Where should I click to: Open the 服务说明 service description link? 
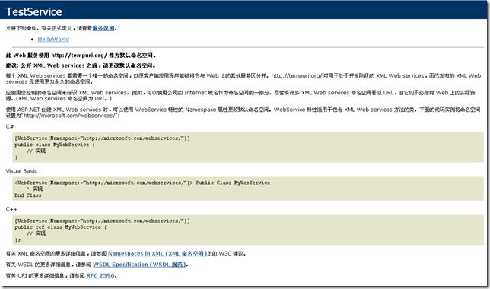[103, 28]
